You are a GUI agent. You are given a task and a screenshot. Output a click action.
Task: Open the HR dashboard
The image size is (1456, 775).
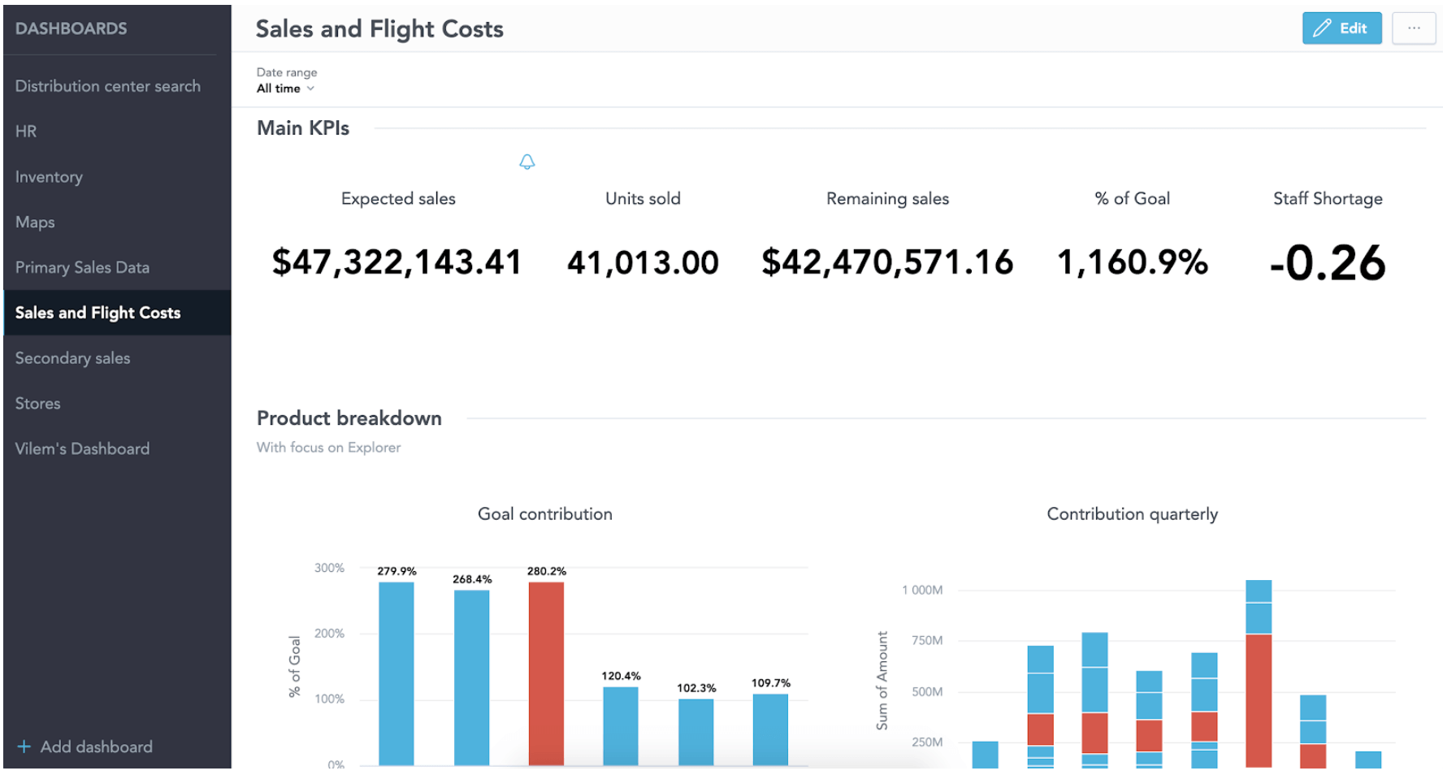tap(26, 132)
